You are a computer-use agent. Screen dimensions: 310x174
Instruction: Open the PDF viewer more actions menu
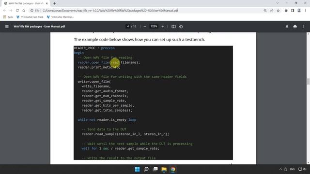click(303, 27)
